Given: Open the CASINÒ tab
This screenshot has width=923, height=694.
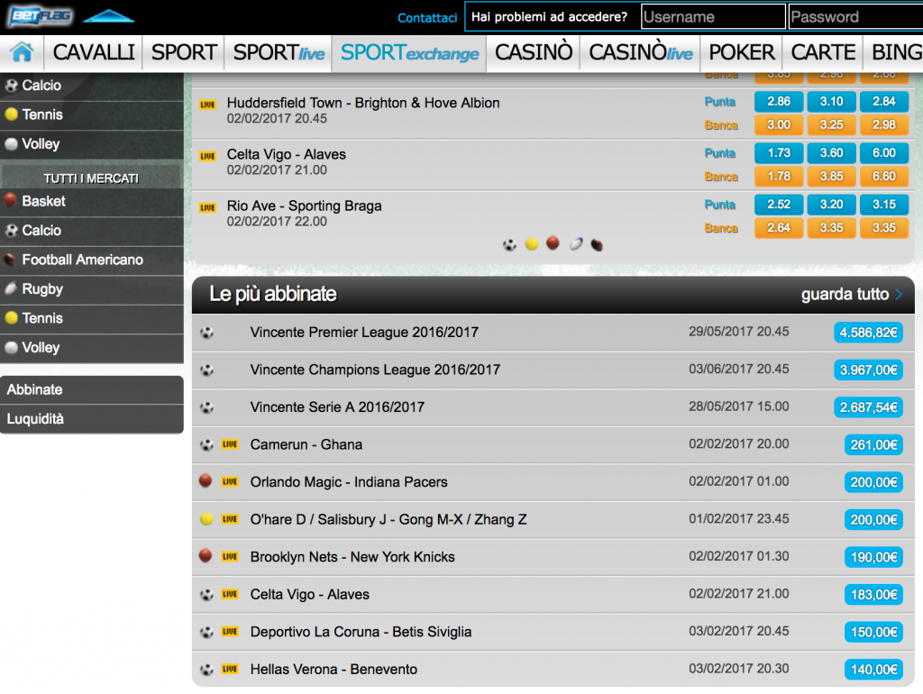Looking at the screenshot, I should coord(534,52).
